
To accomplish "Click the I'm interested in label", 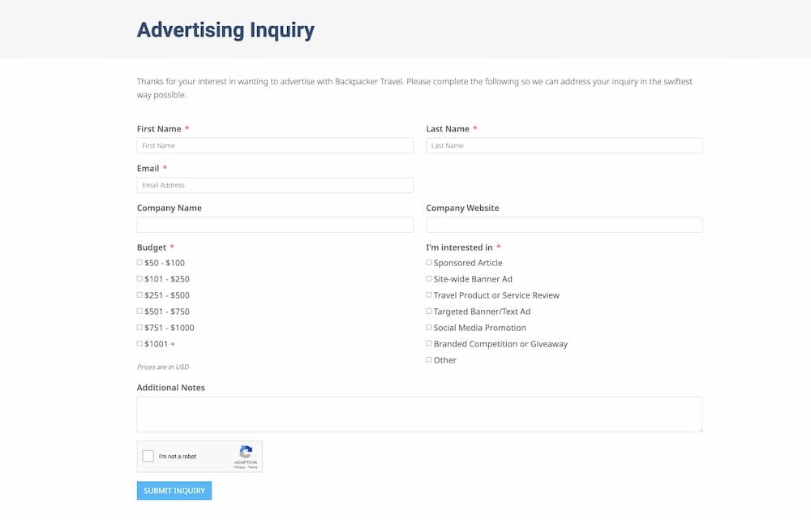I will (x=459, y=247).
